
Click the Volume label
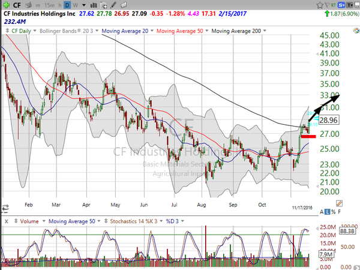point(29,221)
